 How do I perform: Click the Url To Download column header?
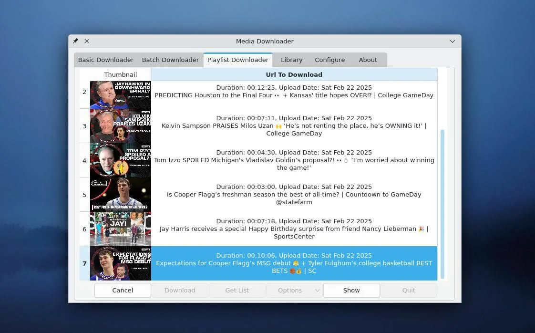pos(294,74)
